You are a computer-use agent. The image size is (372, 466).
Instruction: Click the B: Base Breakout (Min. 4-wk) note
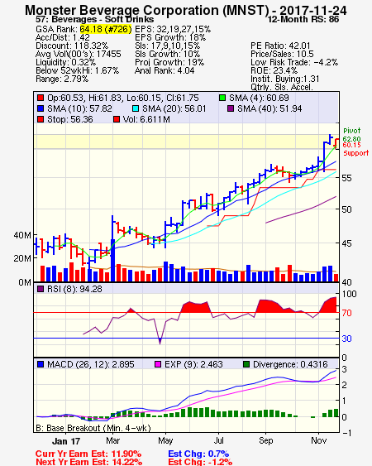[x=93, y=428]
